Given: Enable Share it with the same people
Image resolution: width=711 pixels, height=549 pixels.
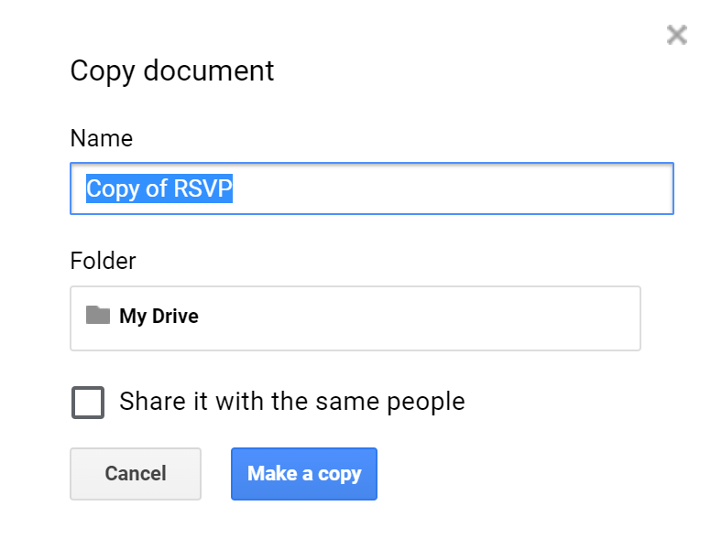Looking at the screenshot, I should pyautogui.click(x=88, y=403).
